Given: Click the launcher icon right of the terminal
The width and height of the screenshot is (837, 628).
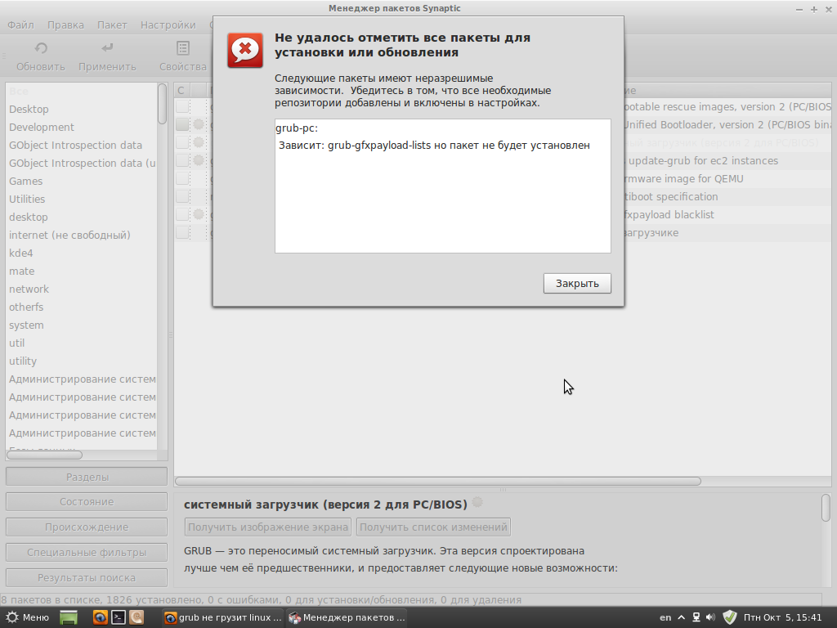Looking at the screenshot, I should click(x=137, y=617).
